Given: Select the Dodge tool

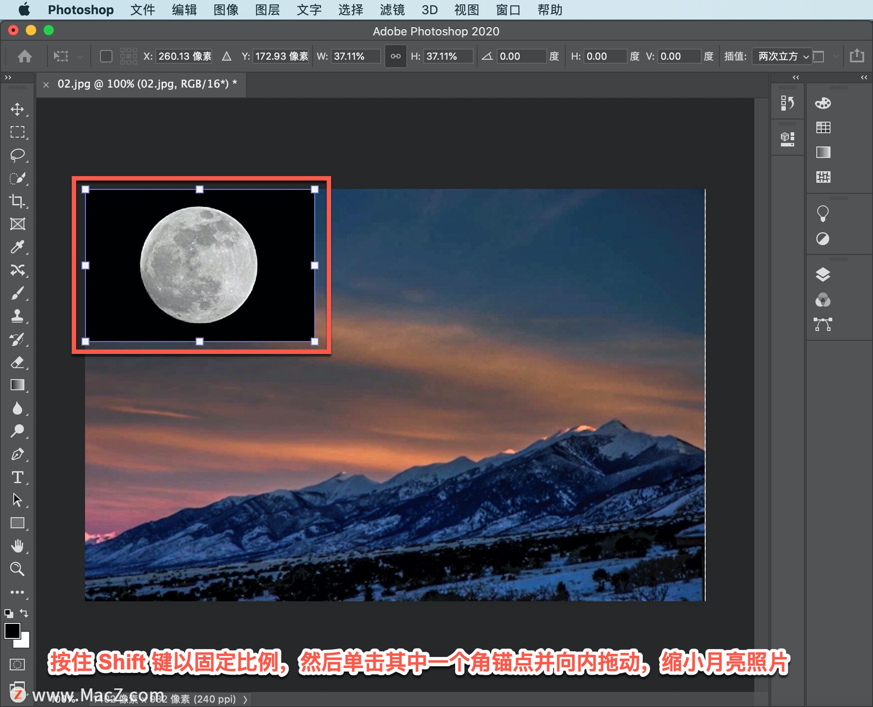Looking at the screenshot, I should tap(17, 431).
